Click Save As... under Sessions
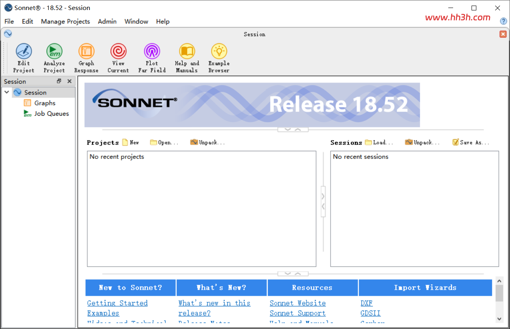 point(471,142)
